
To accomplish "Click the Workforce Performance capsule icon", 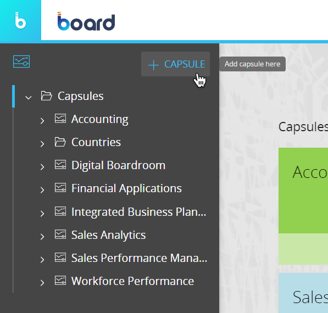I will tap(60, 281).
